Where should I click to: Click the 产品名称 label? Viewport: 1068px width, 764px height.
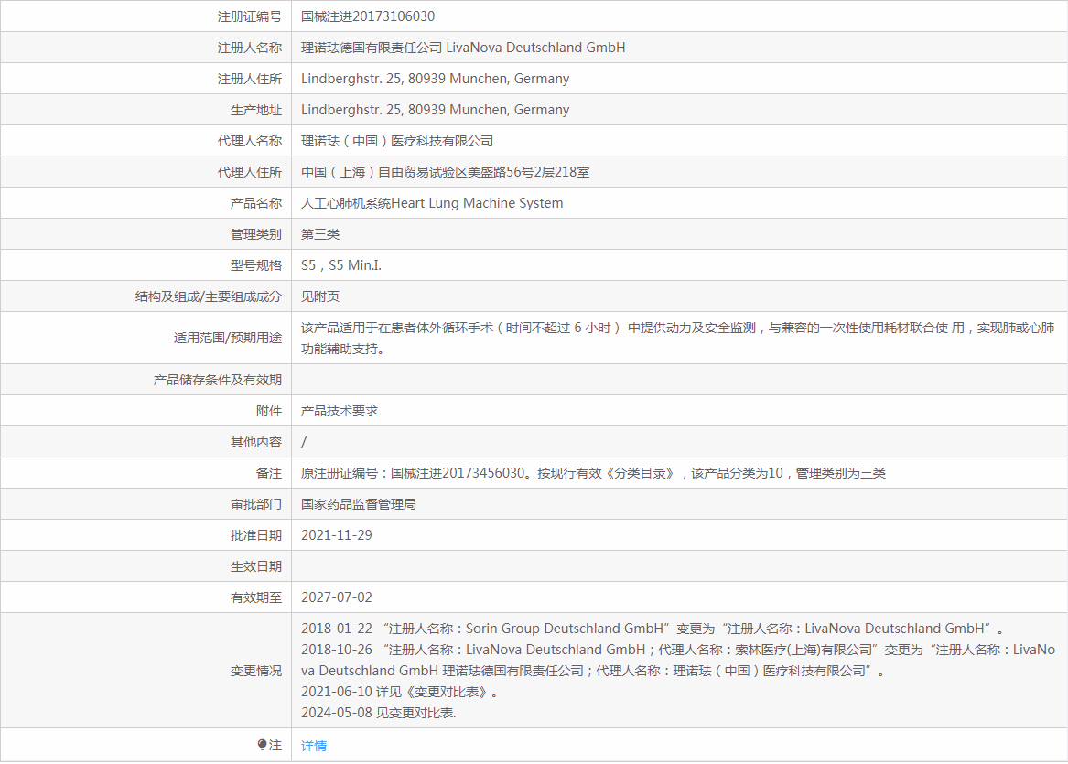tap(256, 204)
